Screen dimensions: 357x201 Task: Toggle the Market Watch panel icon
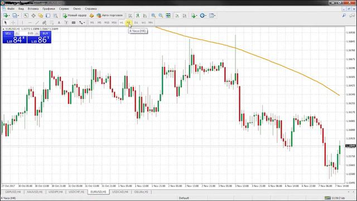tap(26, 16)
